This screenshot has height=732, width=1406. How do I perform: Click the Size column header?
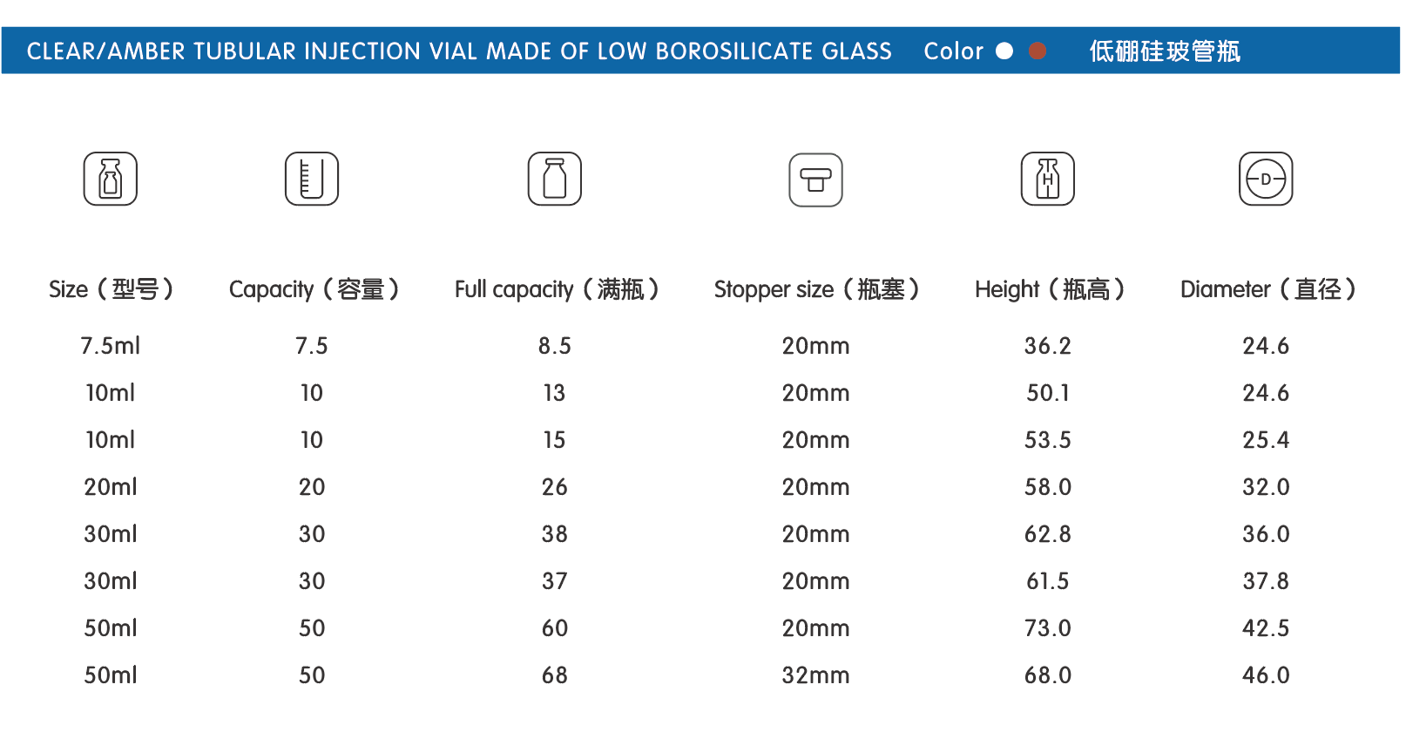tap(111, 289)
